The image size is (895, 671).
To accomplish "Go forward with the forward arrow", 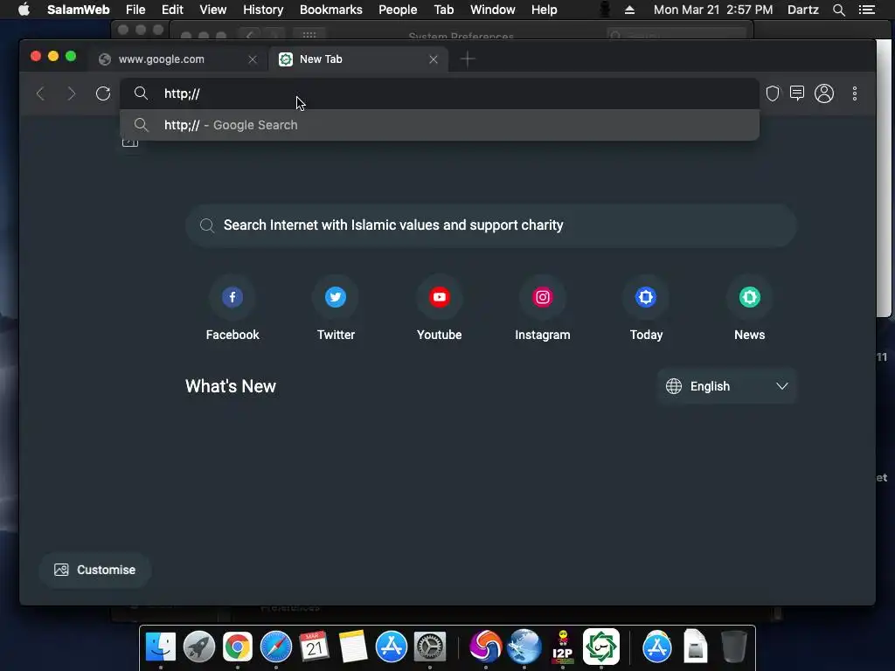I will tap(72, 93).
